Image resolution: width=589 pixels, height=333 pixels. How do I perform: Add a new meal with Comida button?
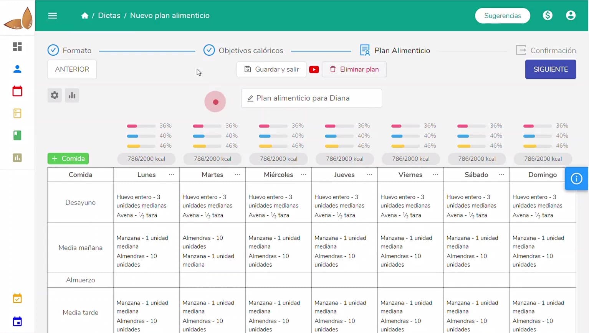click(x=68, y=158)
